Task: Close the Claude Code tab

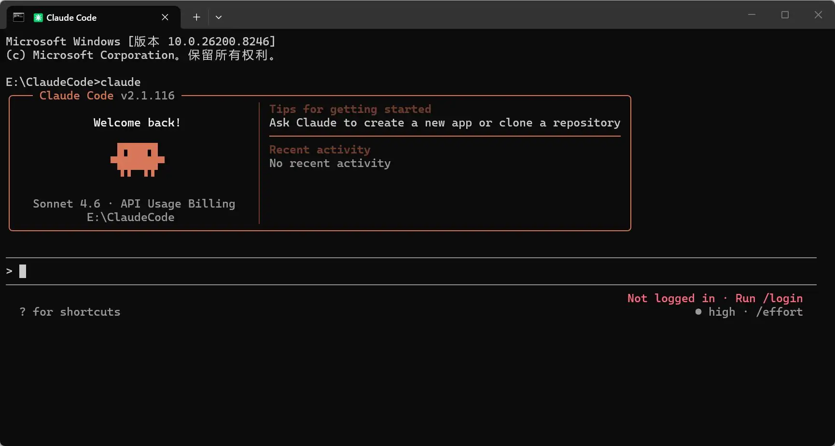Action: (165, 17)
